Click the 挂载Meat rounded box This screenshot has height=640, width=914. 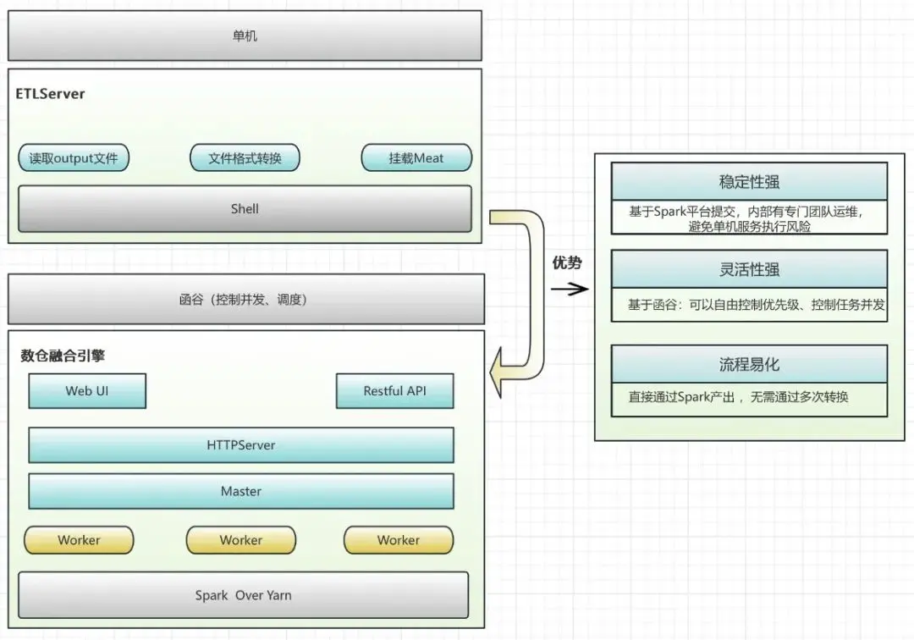(x=416, y=158)
